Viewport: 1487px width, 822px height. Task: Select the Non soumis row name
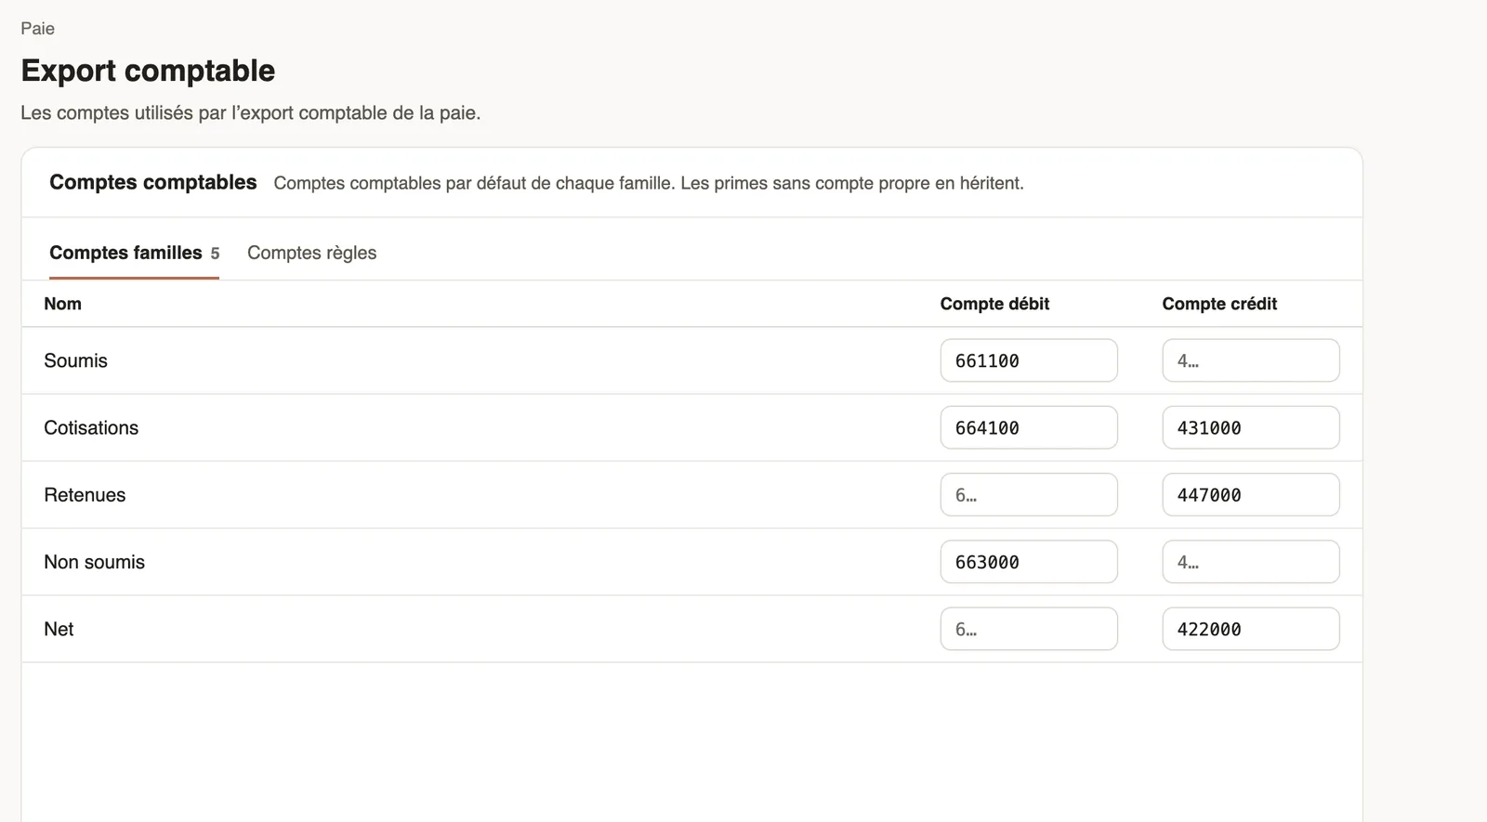tap(94, 562)
